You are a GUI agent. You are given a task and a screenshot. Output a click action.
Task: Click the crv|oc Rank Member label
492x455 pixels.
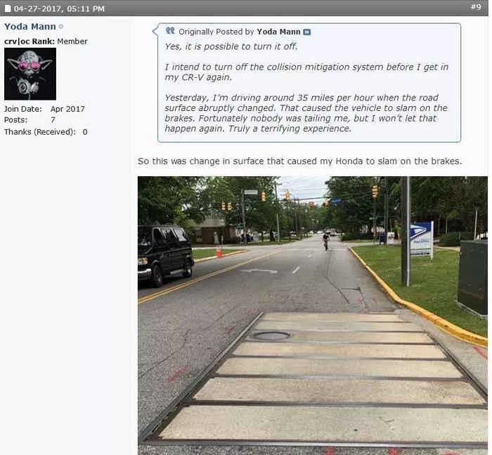pos(46,41)
